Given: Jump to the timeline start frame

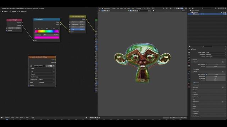Looking at the screenshot, I should click(90, 117).
